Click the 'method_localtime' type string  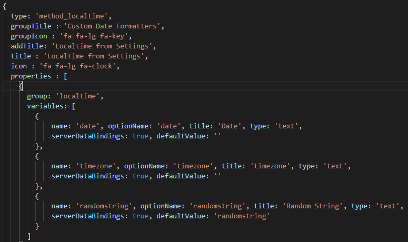click(72, 16)
